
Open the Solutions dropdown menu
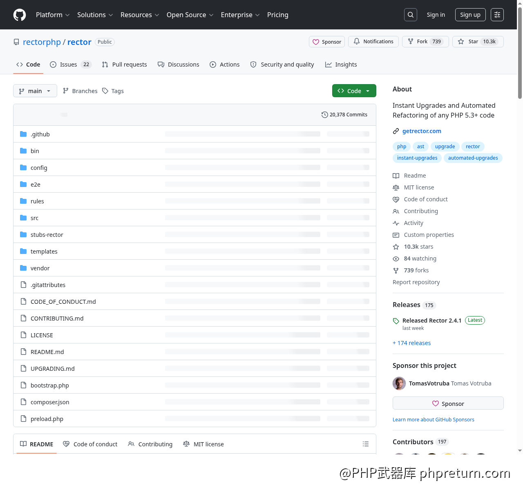[x=95, y=15]
